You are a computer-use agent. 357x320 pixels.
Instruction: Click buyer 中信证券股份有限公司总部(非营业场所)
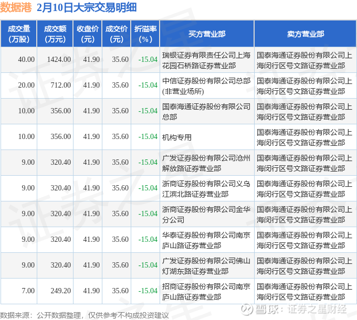[x=206, y=86]
